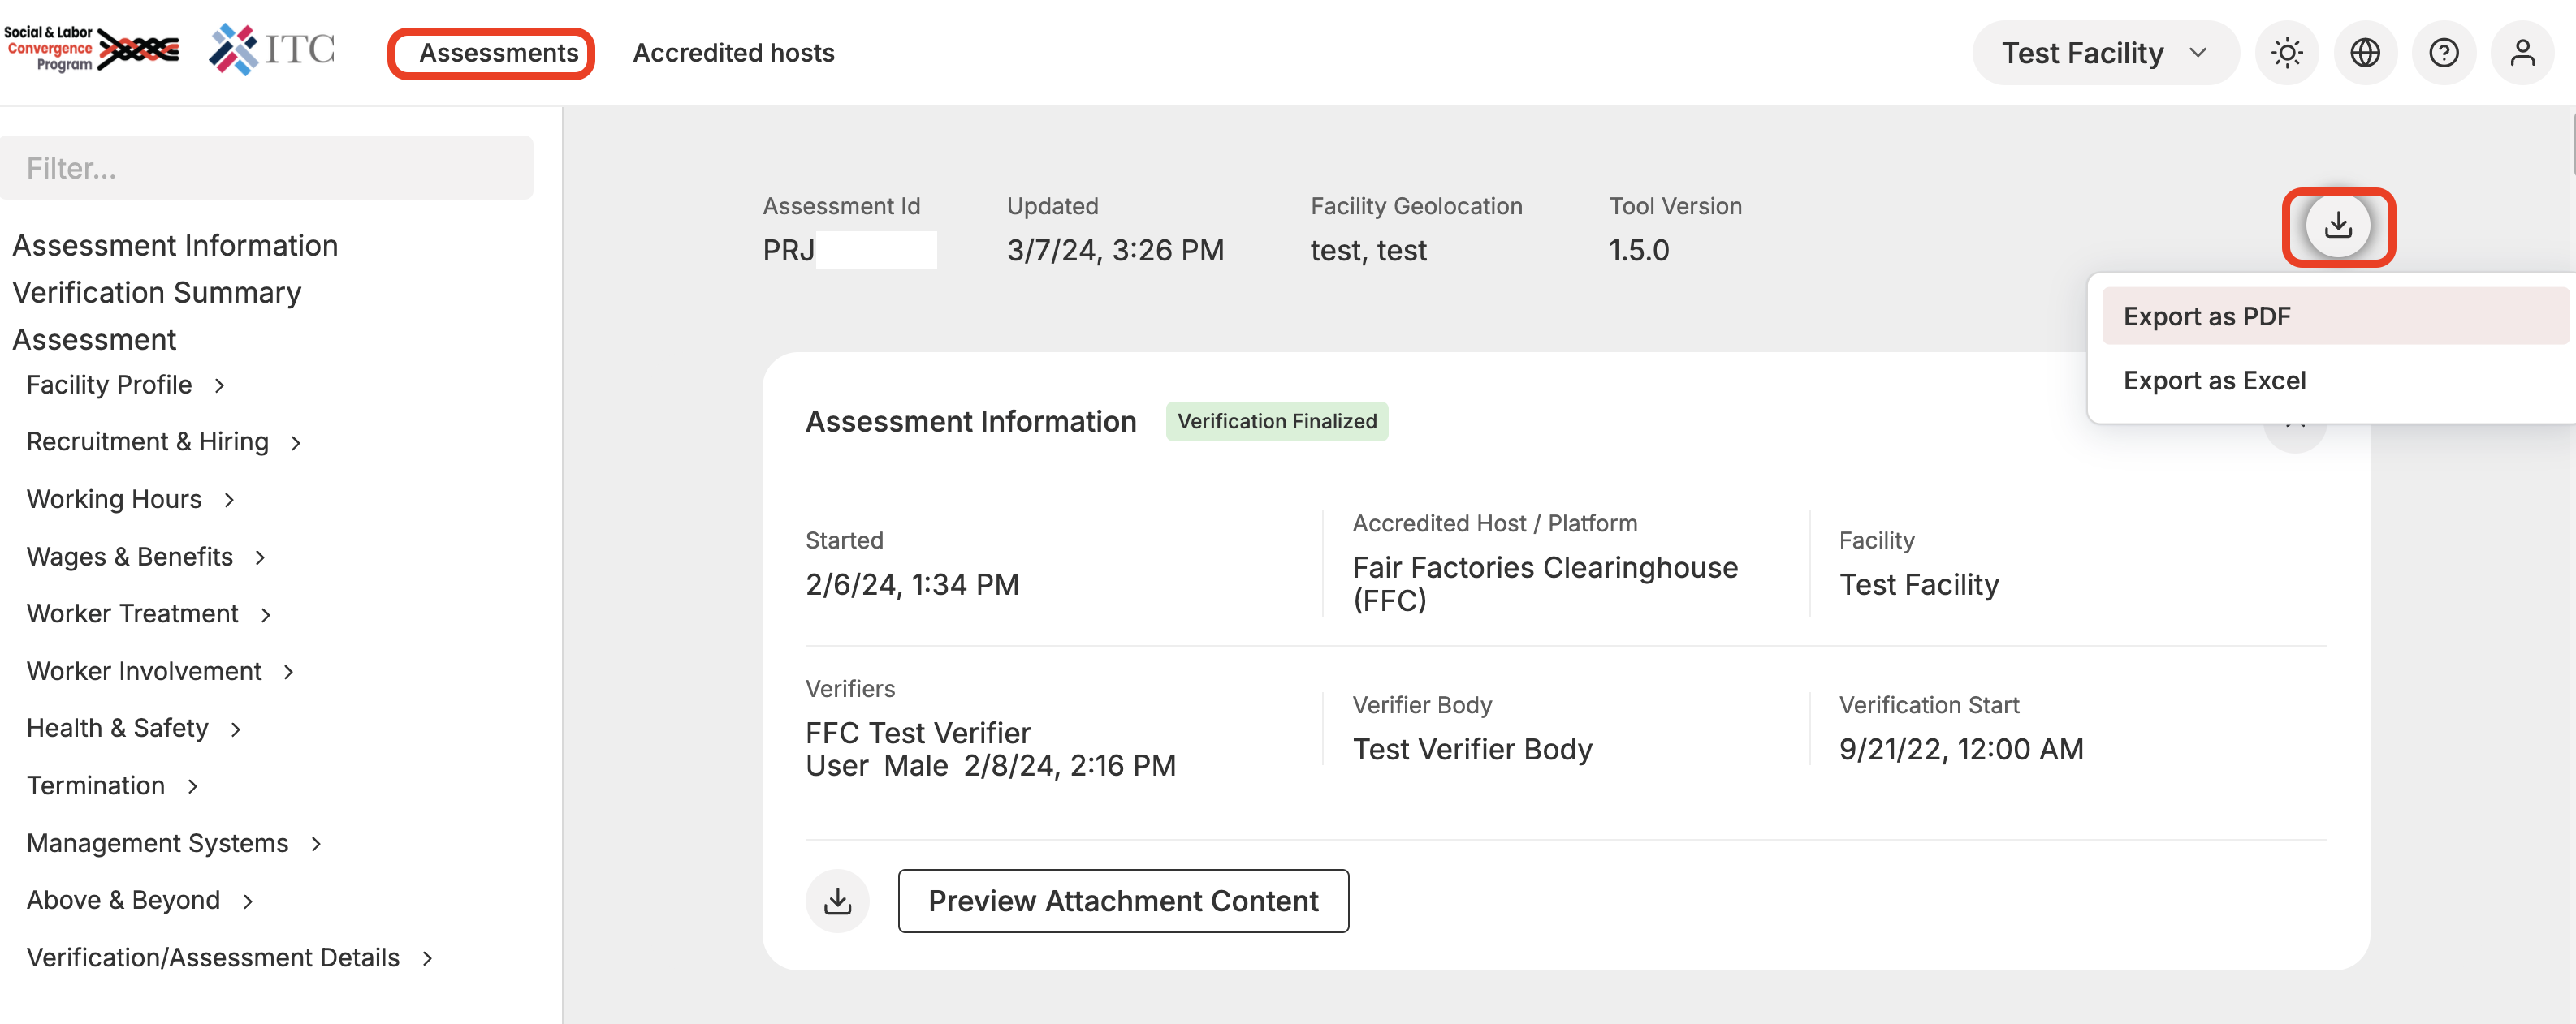Click the ITC logo

click(272, 50)
